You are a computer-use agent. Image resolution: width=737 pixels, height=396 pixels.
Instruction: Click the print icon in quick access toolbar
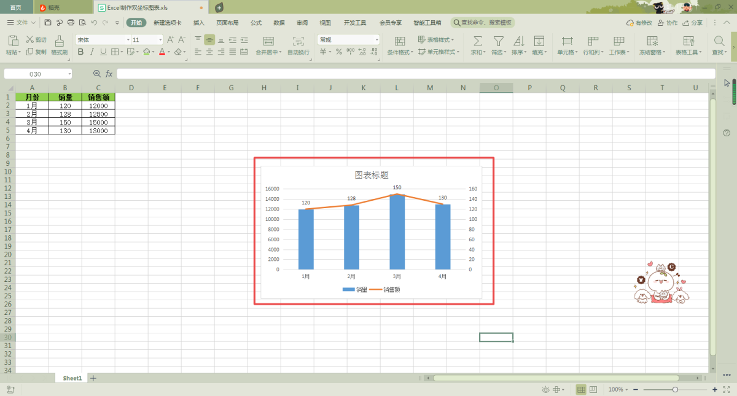click(x=71, y=23)
